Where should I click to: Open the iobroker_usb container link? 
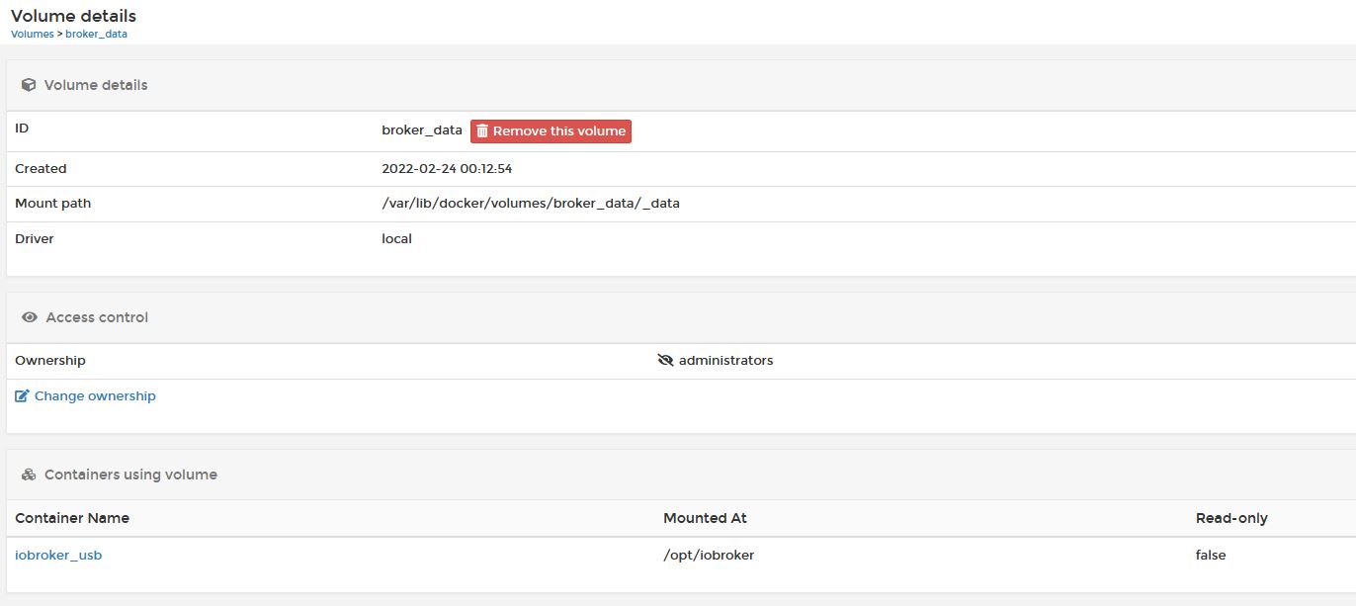pyautogui.click(x=58, y=556)
